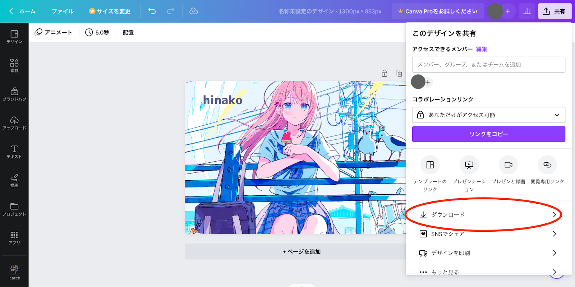
Task: Click the 共有 share button
Action: pyautogui.click(x=555, y=11)
